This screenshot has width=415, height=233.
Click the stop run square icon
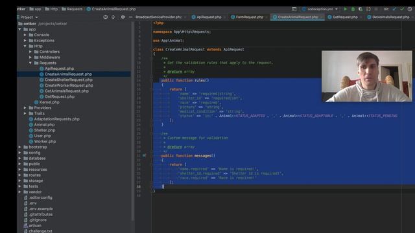(376, 9)
